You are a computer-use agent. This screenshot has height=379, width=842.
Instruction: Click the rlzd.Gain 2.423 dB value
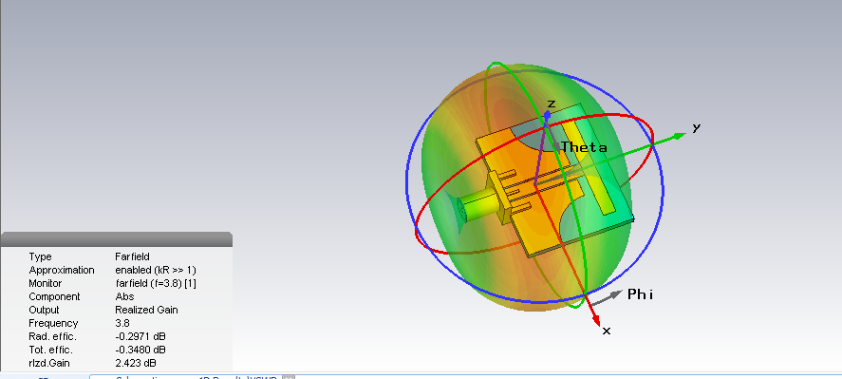click(x=136, y=364)
